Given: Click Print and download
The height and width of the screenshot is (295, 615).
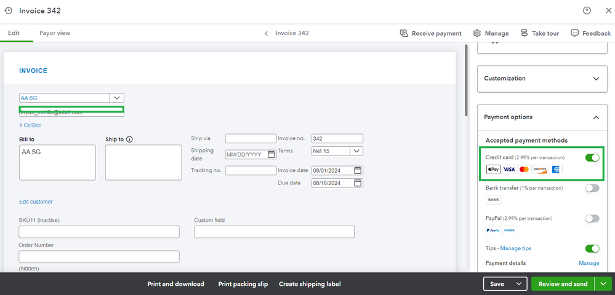Looking at the screenshot, I should [x=175, y=284].
